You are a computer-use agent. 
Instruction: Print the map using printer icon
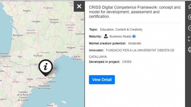coord(190,50)
